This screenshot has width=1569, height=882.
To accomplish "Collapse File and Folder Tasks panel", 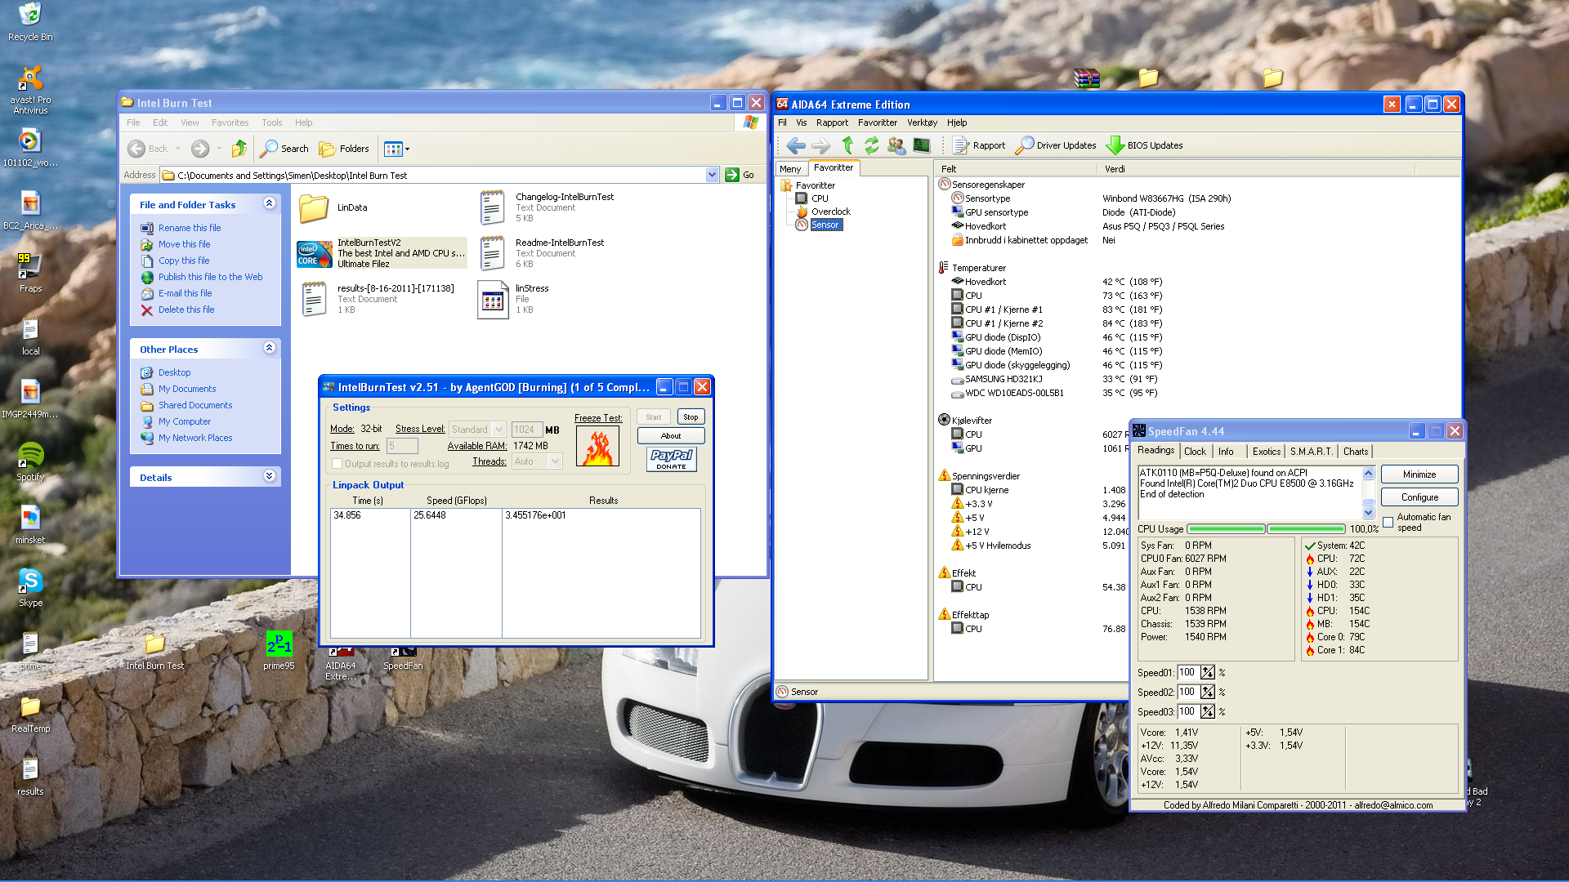I will [x=269, y=203].
